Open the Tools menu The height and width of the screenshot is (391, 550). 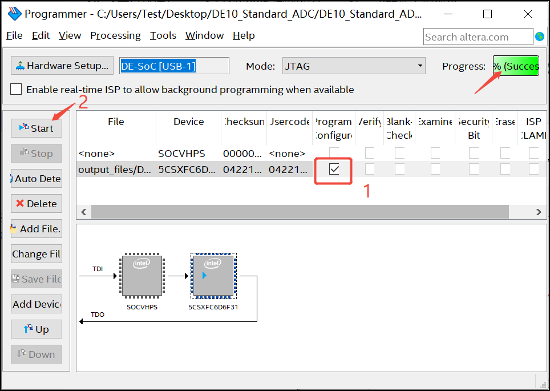[163, 35]
